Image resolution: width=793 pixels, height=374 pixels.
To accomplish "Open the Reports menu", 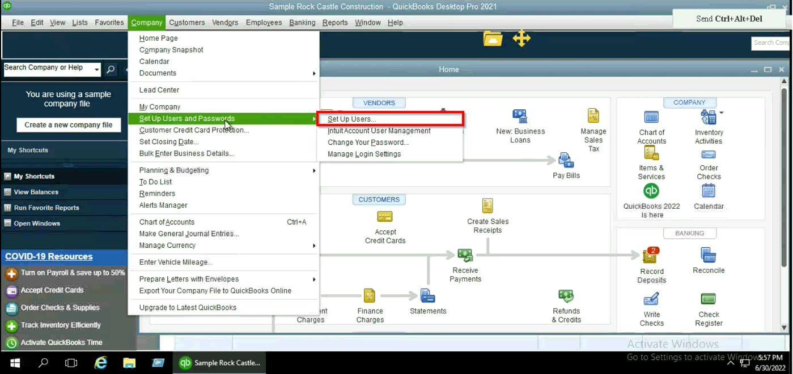I will (335, 22).
